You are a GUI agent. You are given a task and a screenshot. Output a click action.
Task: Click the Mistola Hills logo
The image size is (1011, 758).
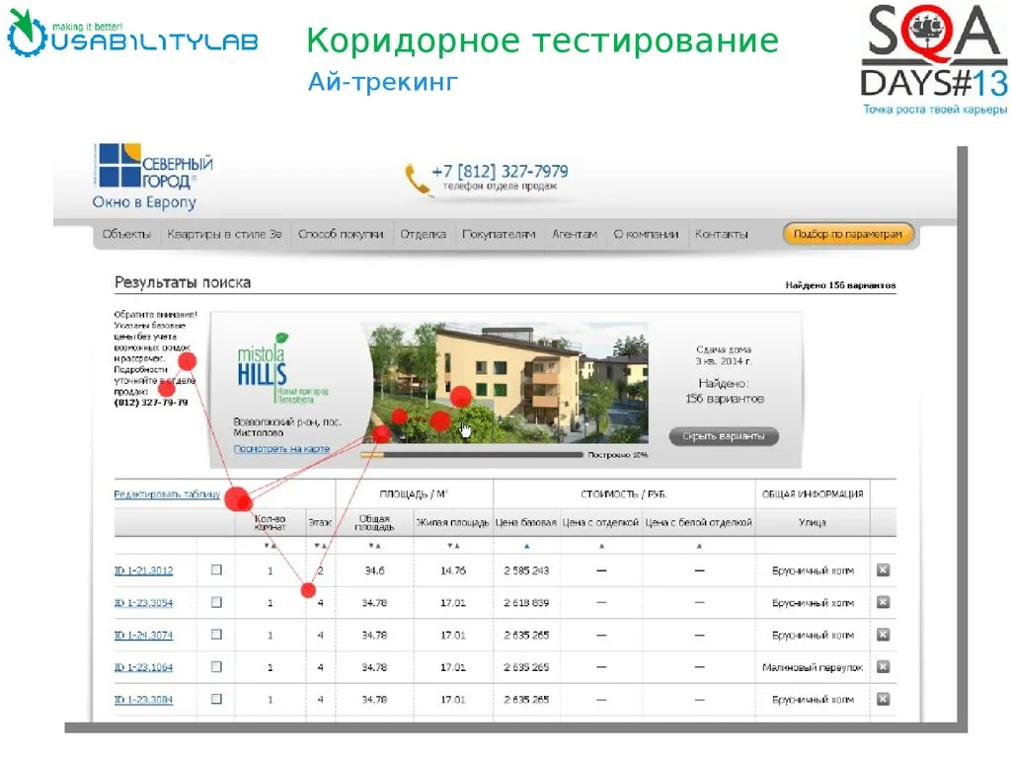tap(281, 369)
